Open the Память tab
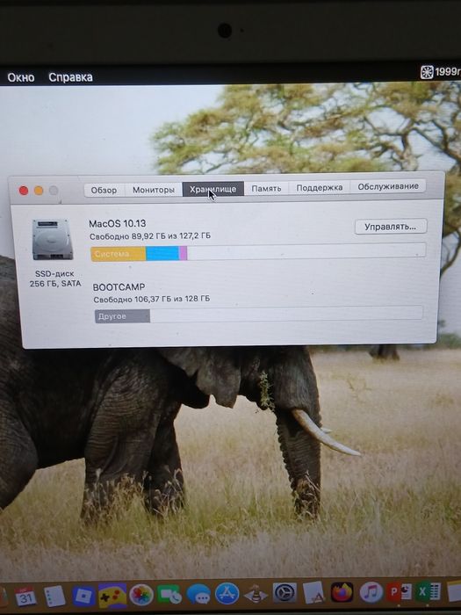461x615 pixels. (266, 188)
